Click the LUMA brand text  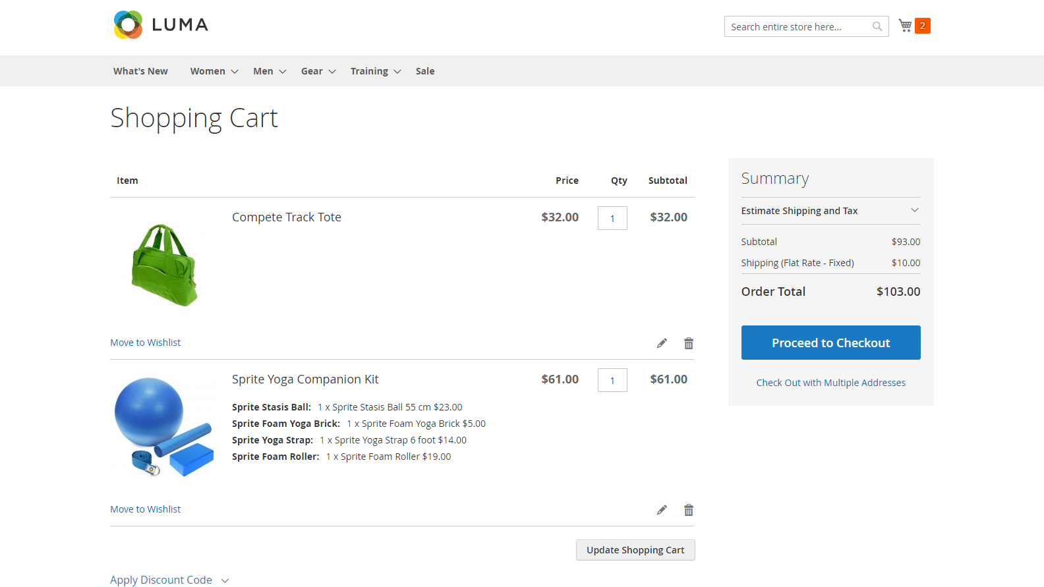(180, 25)
